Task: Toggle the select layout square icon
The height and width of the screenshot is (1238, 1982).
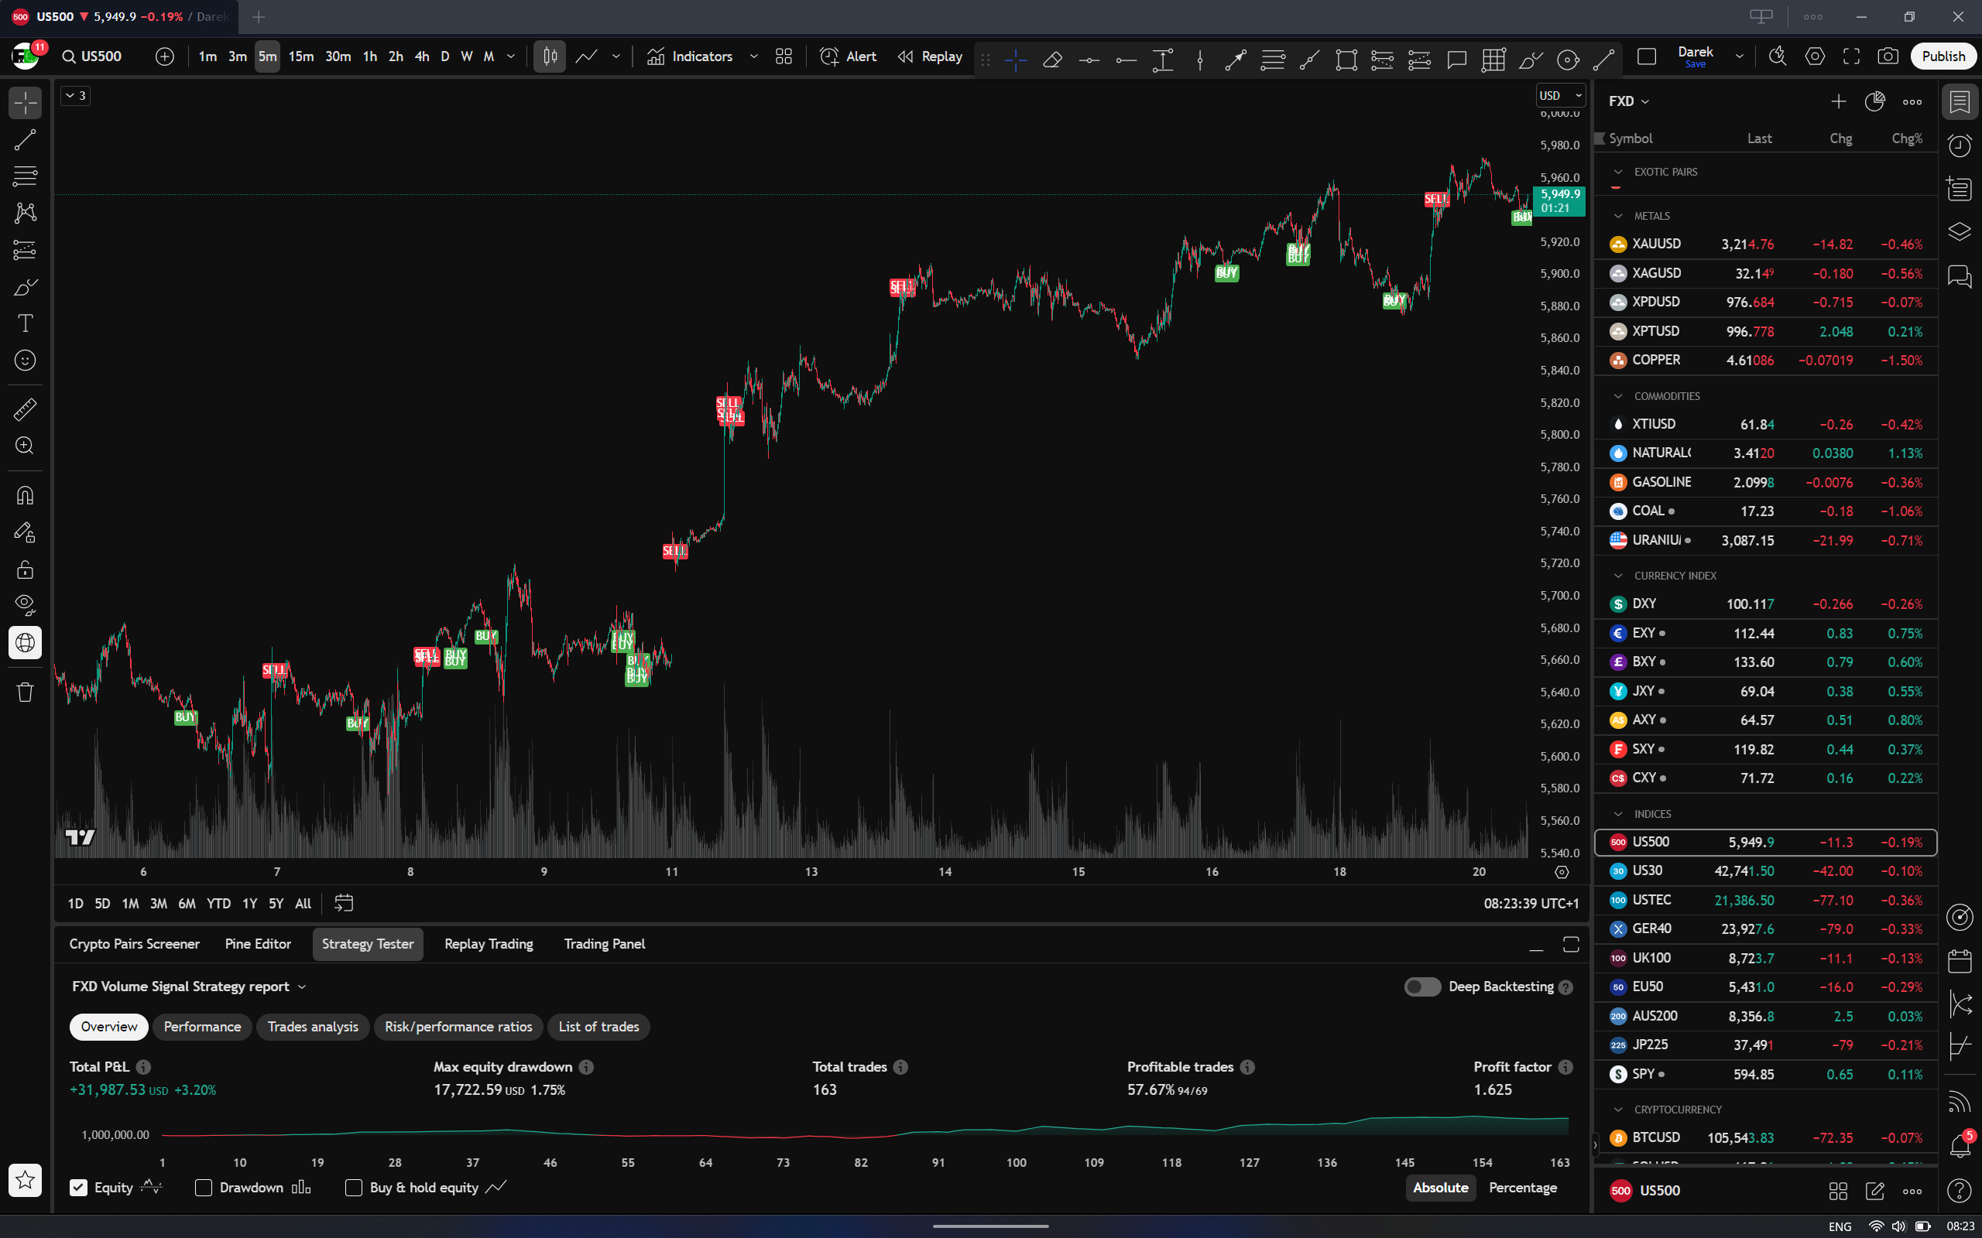Action: coord(1646,56)
